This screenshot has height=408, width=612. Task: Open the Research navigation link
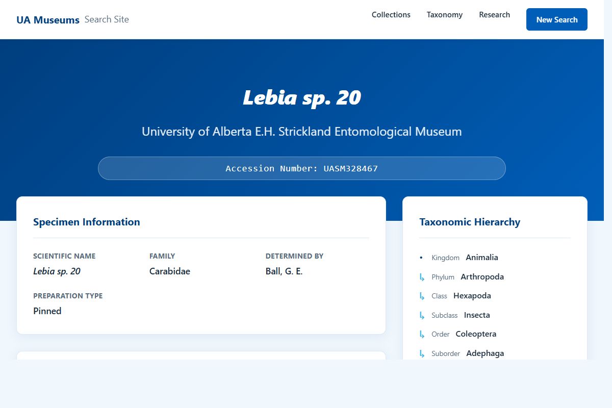coord(494,15)
